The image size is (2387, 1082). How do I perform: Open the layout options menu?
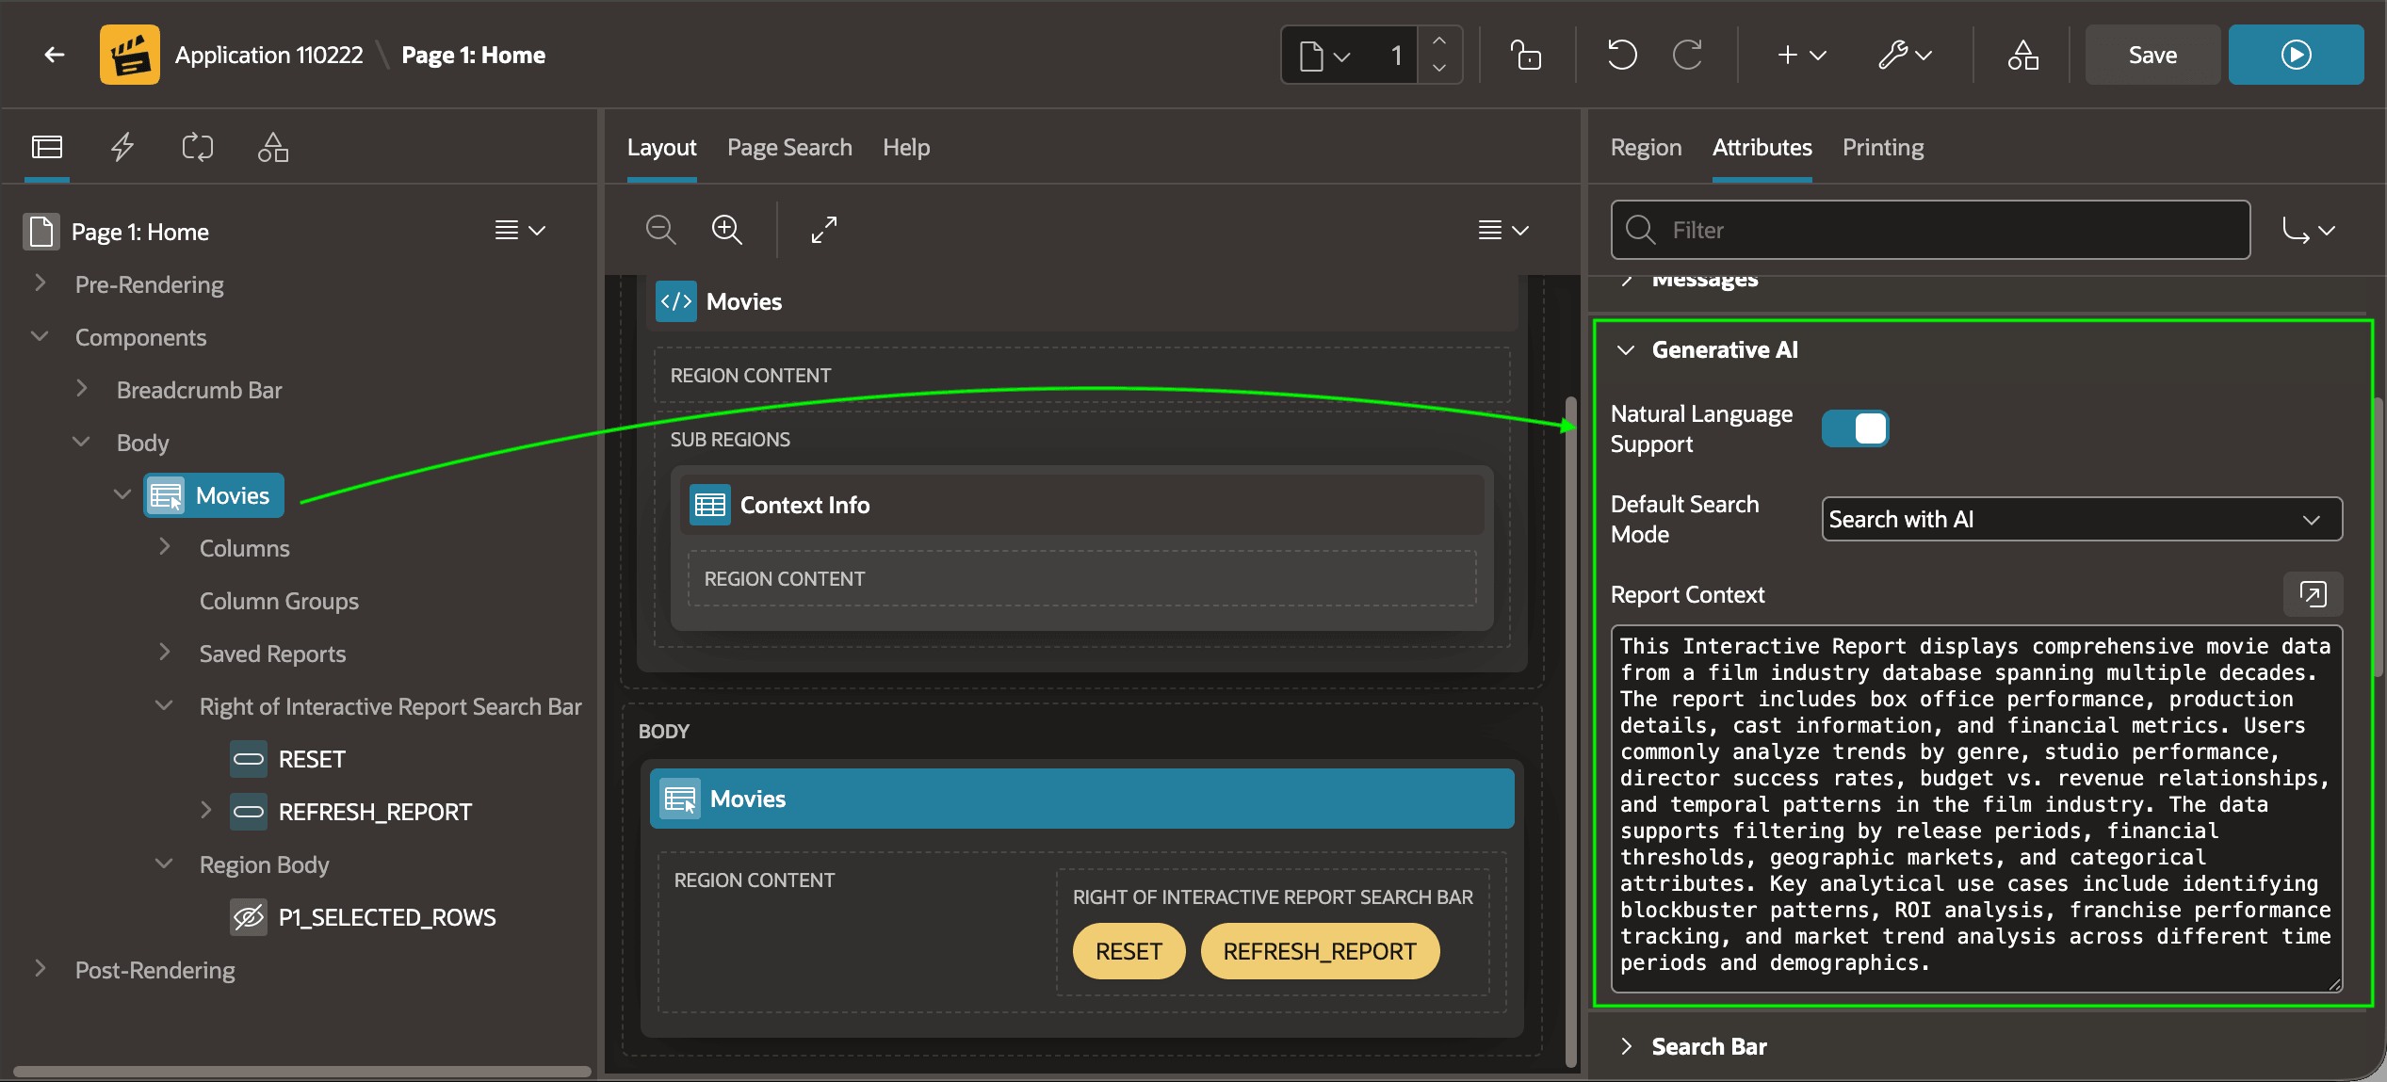(x=1503, y=231)
